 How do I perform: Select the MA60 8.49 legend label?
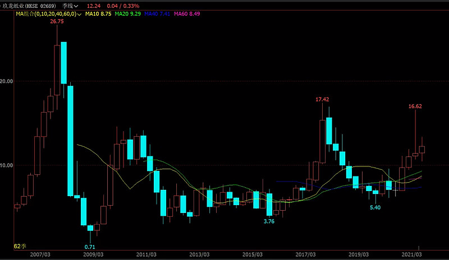(x=187, y=14)
